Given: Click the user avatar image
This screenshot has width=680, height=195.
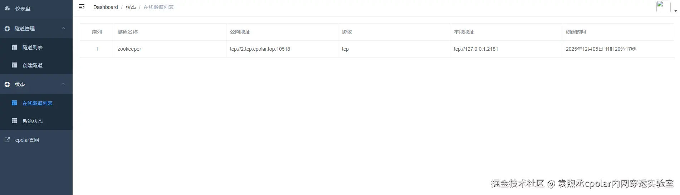Looking at the screenshot, I should click(x=663, y=7).
